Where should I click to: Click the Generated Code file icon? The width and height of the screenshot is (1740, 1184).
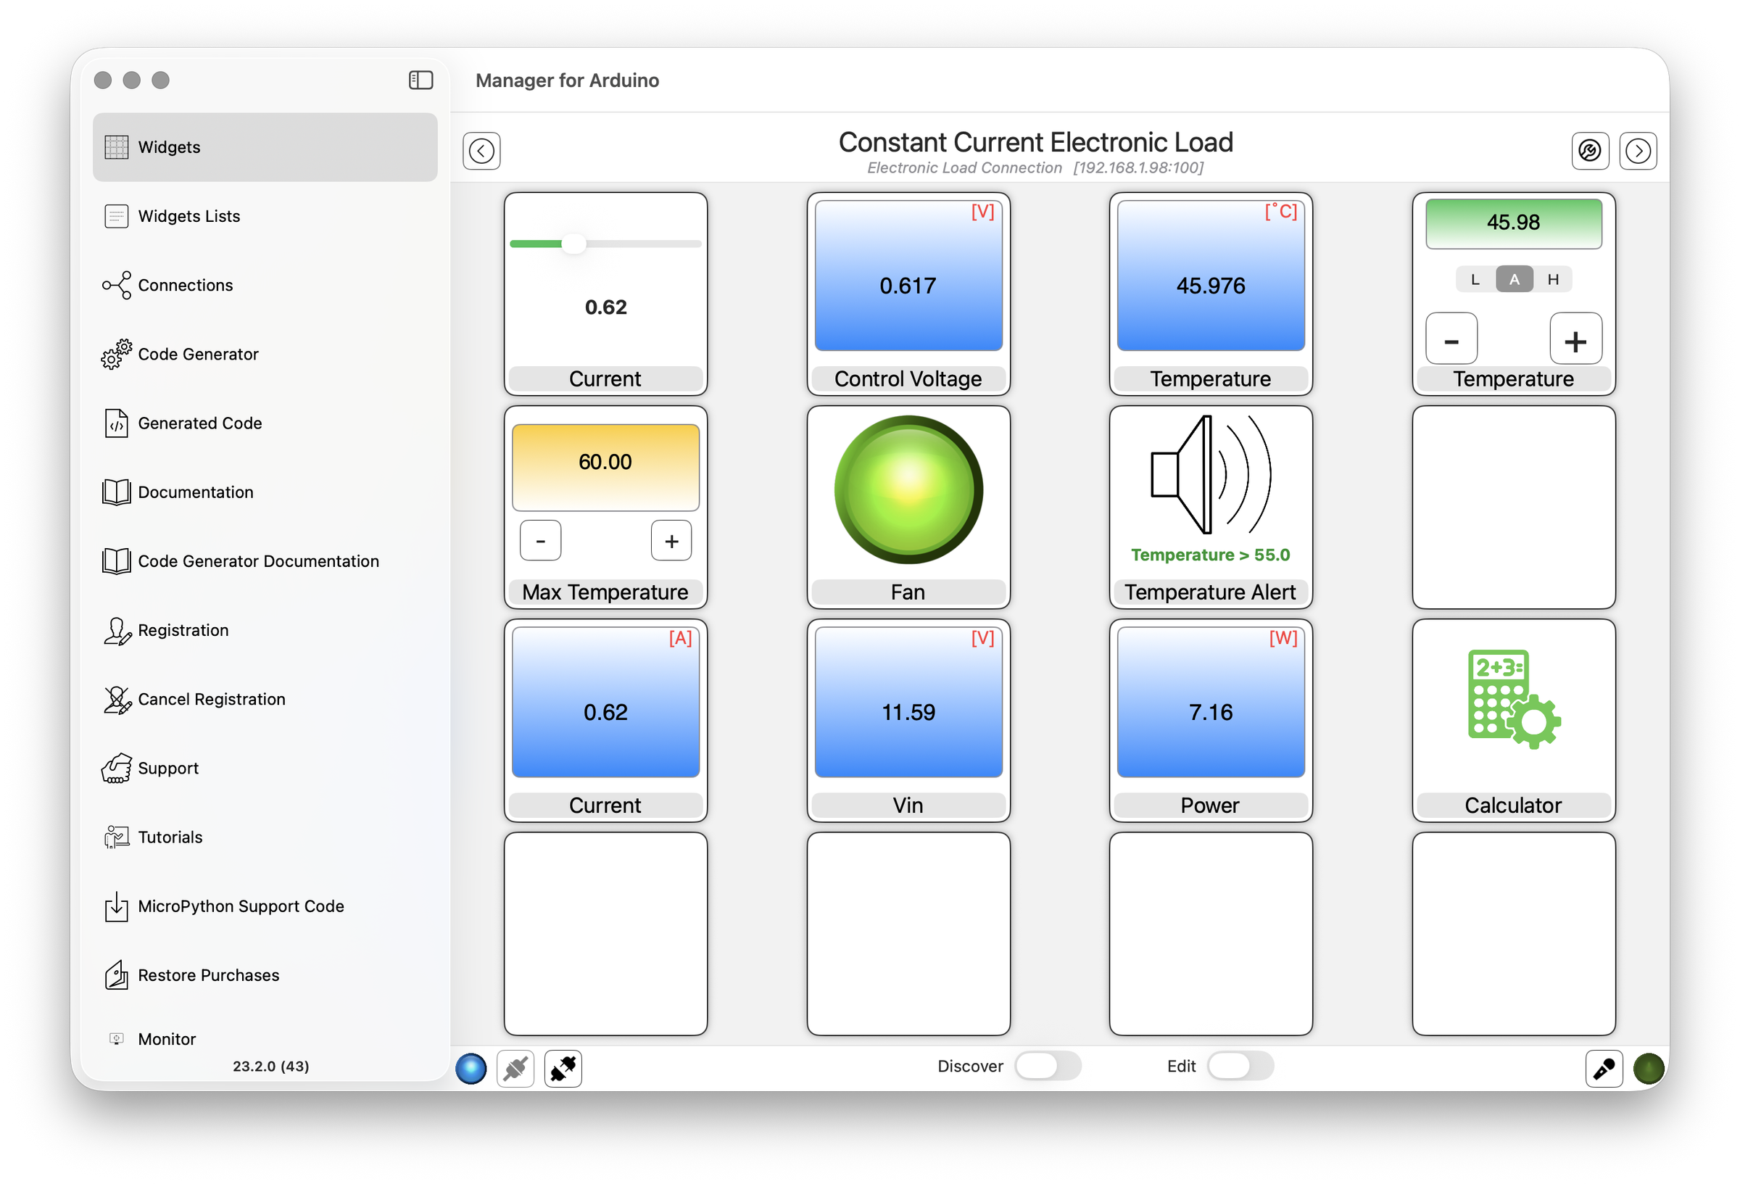click(116, 423)
